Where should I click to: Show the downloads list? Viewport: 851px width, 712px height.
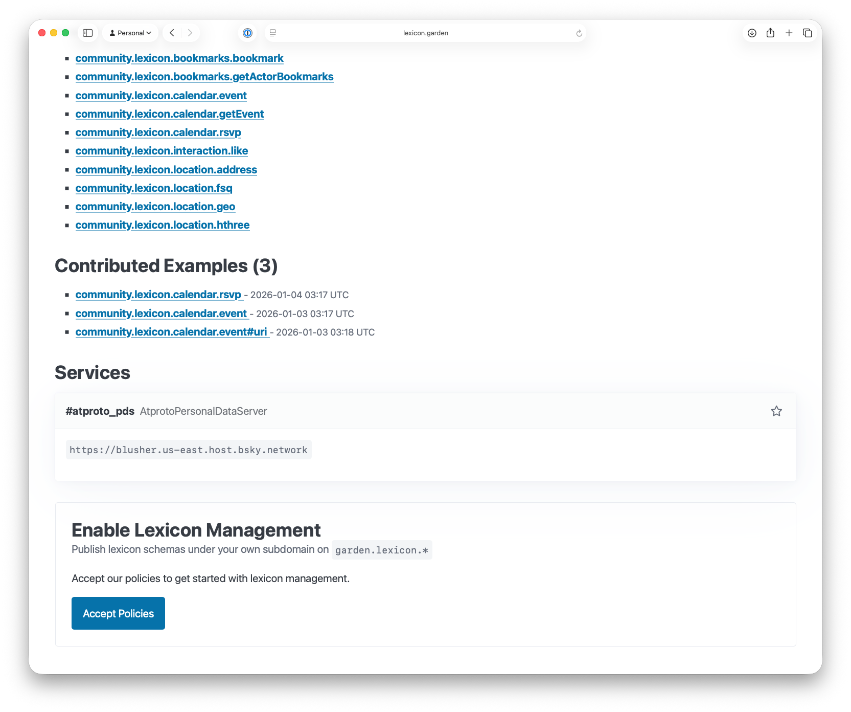pos(752,33)
